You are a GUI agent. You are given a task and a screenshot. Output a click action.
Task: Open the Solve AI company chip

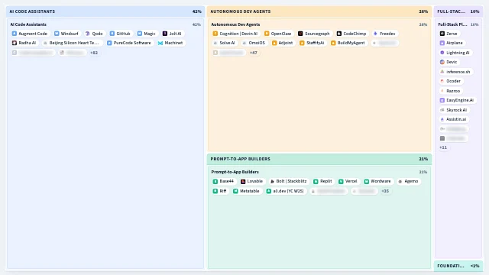click(224, 43)
